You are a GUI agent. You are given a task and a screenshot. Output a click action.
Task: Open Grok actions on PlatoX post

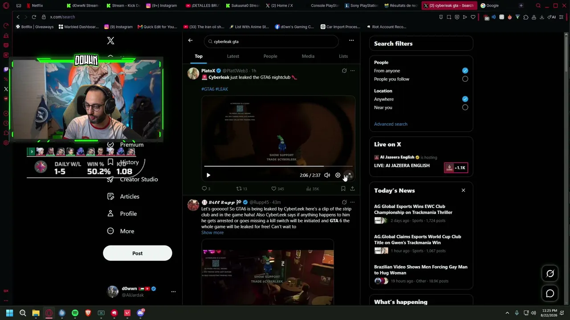click(x=344, y=71)
